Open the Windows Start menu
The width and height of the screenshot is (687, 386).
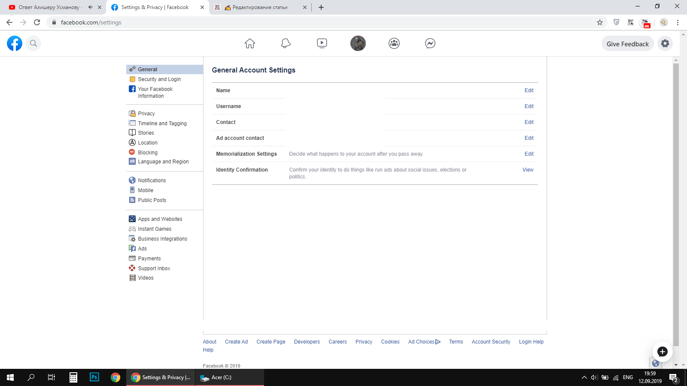[10, 377]
